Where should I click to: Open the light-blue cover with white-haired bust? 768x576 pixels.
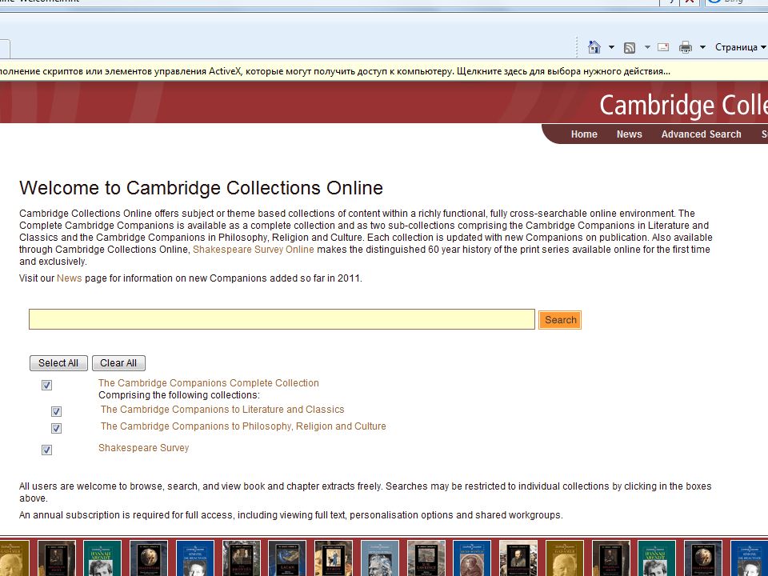coord(380,558)
